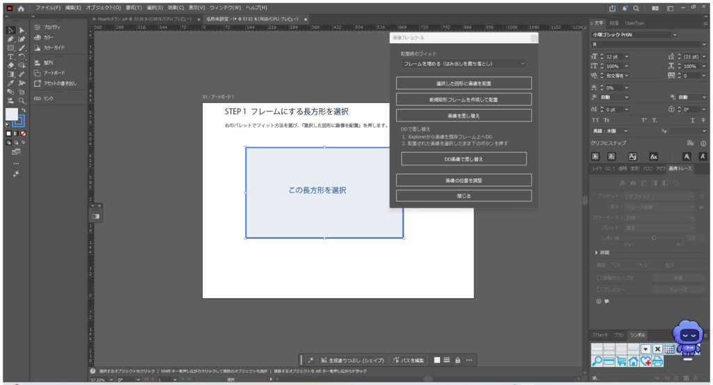Image resolution: width=713 pixels, height=385 pixels.
Task: Click the shopping cart symbol
Action: point(622,361)
